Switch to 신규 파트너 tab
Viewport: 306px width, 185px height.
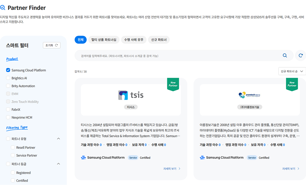click(x=159, y=40)
